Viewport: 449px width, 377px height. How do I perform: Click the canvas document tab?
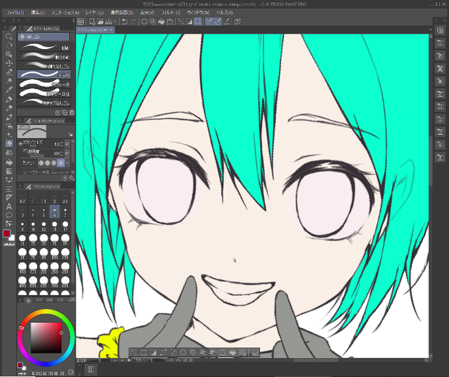tap(95, 30)
